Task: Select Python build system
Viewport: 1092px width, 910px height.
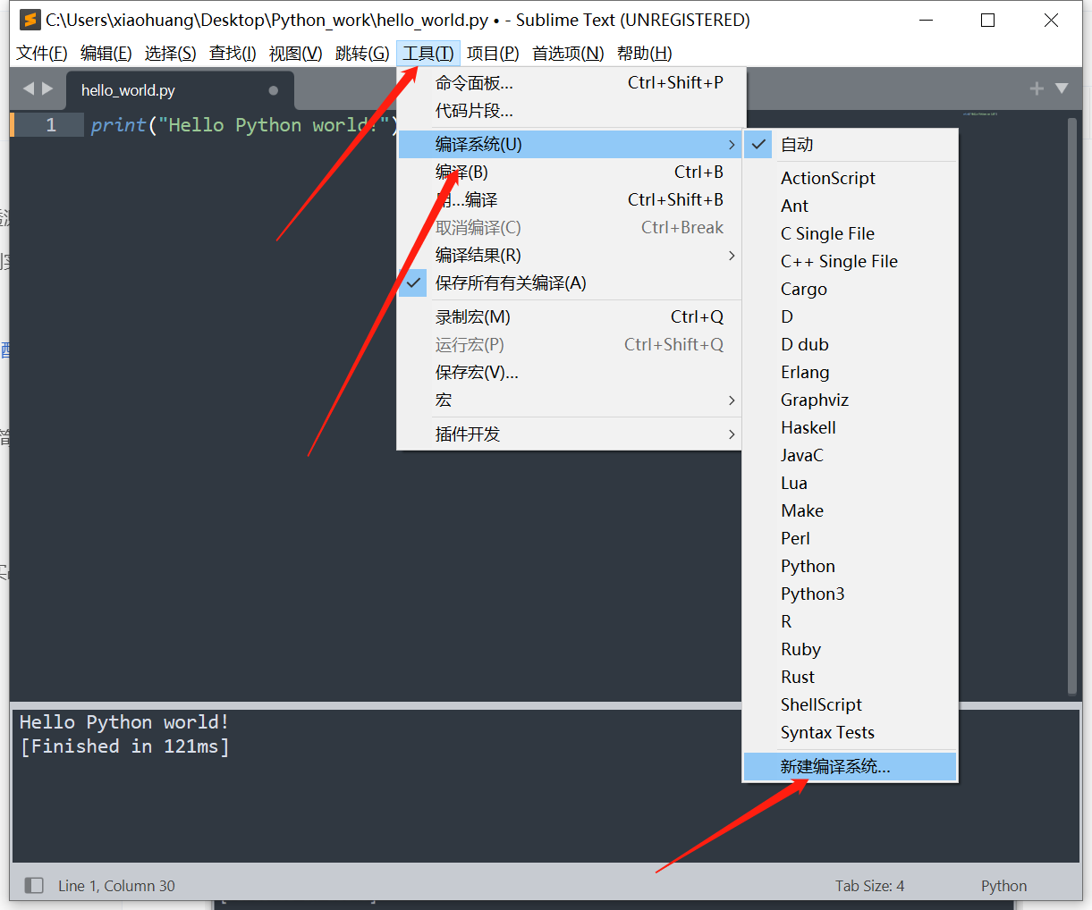Action: tap(851, 566)
